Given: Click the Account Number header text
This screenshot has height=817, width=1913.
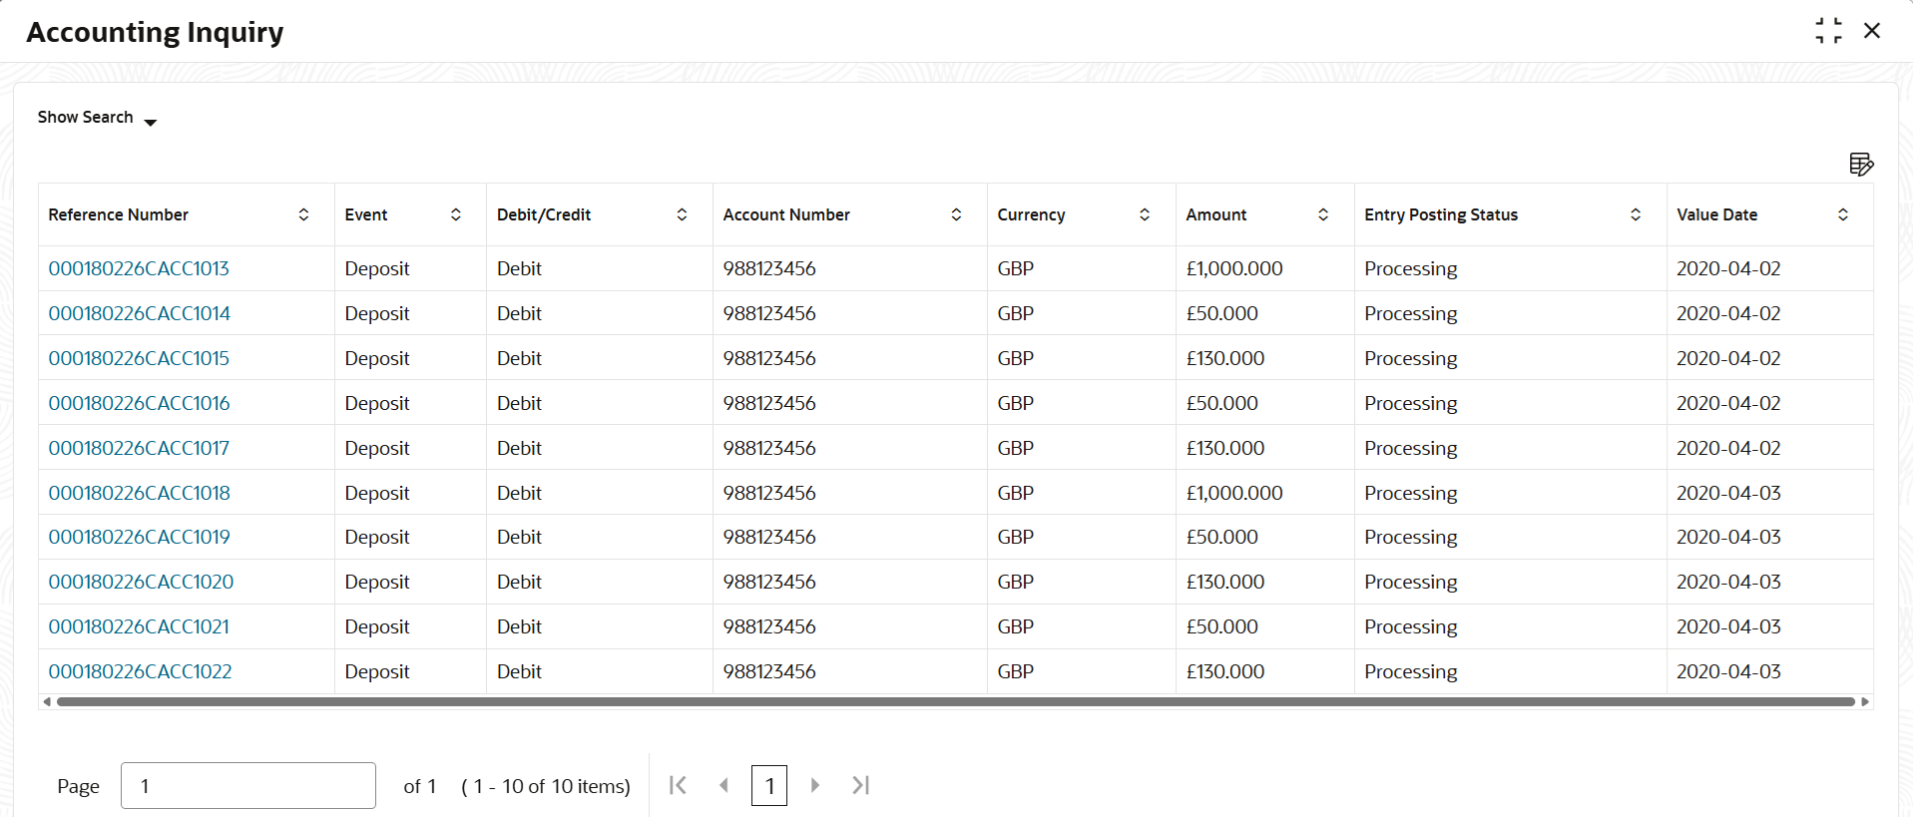Looking at the screenshot, I should 786,214.
